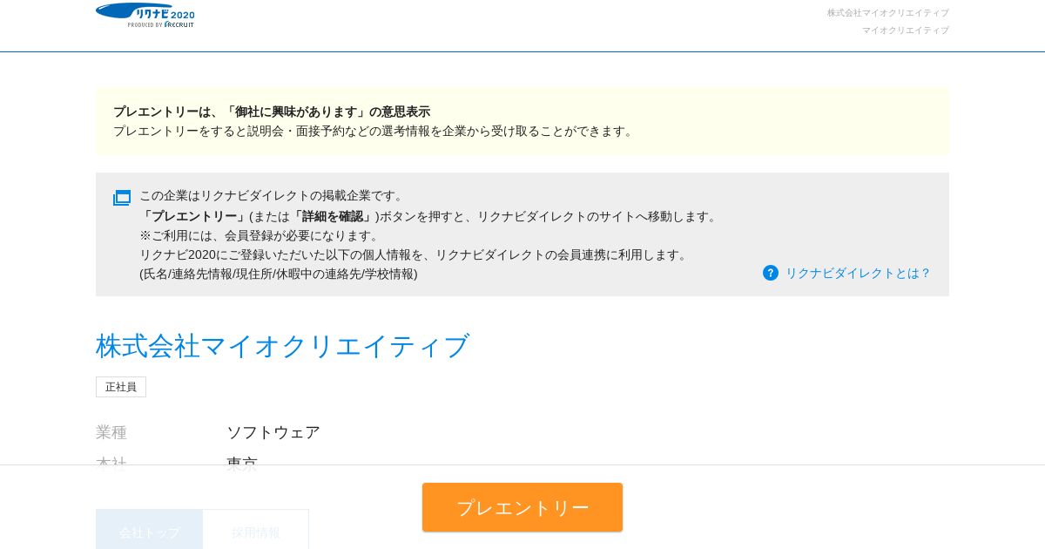Click the header subtitle マイオクリエイティブ
The height and width of the screenshot is (549, 1045).
(905, 30)
